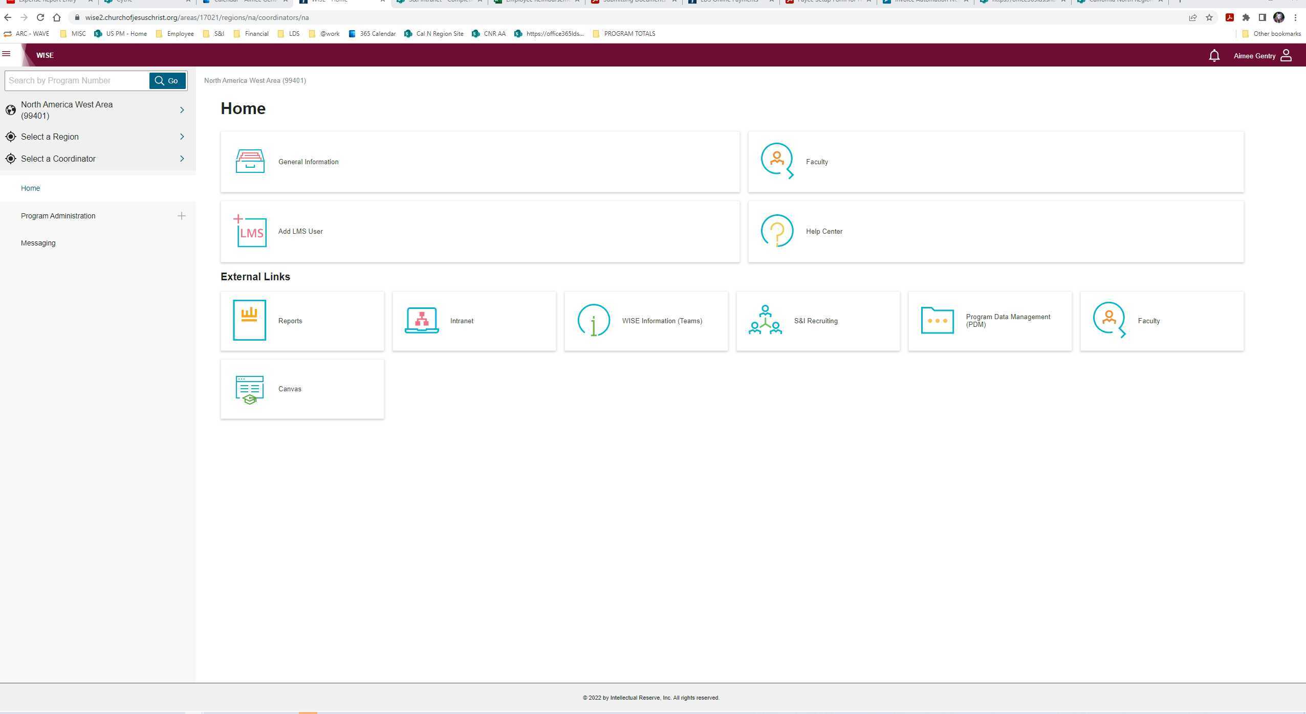Select Home in the sidebar menu
The image size is (1306, 714).
(x=31, y=188)
